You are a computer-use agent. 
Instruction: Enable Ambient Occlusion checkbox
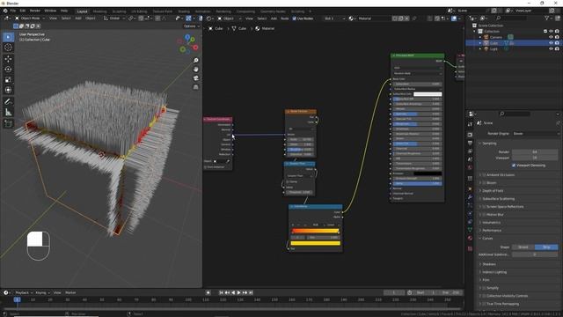(x=484, y=175)
